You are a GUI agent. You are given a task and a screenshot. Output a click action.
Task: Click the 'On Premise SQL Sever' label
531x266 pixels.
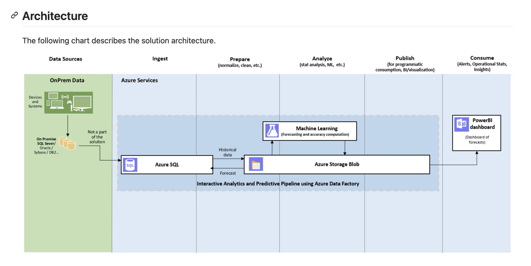click(x=46, y=141)
